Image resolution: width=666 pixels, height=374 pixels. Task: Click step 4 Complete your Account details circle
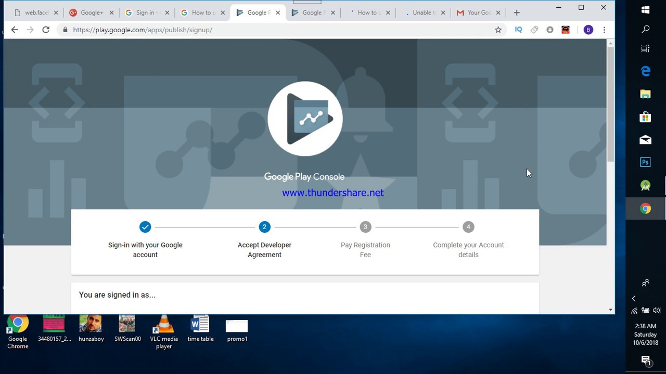coord(468,227)
